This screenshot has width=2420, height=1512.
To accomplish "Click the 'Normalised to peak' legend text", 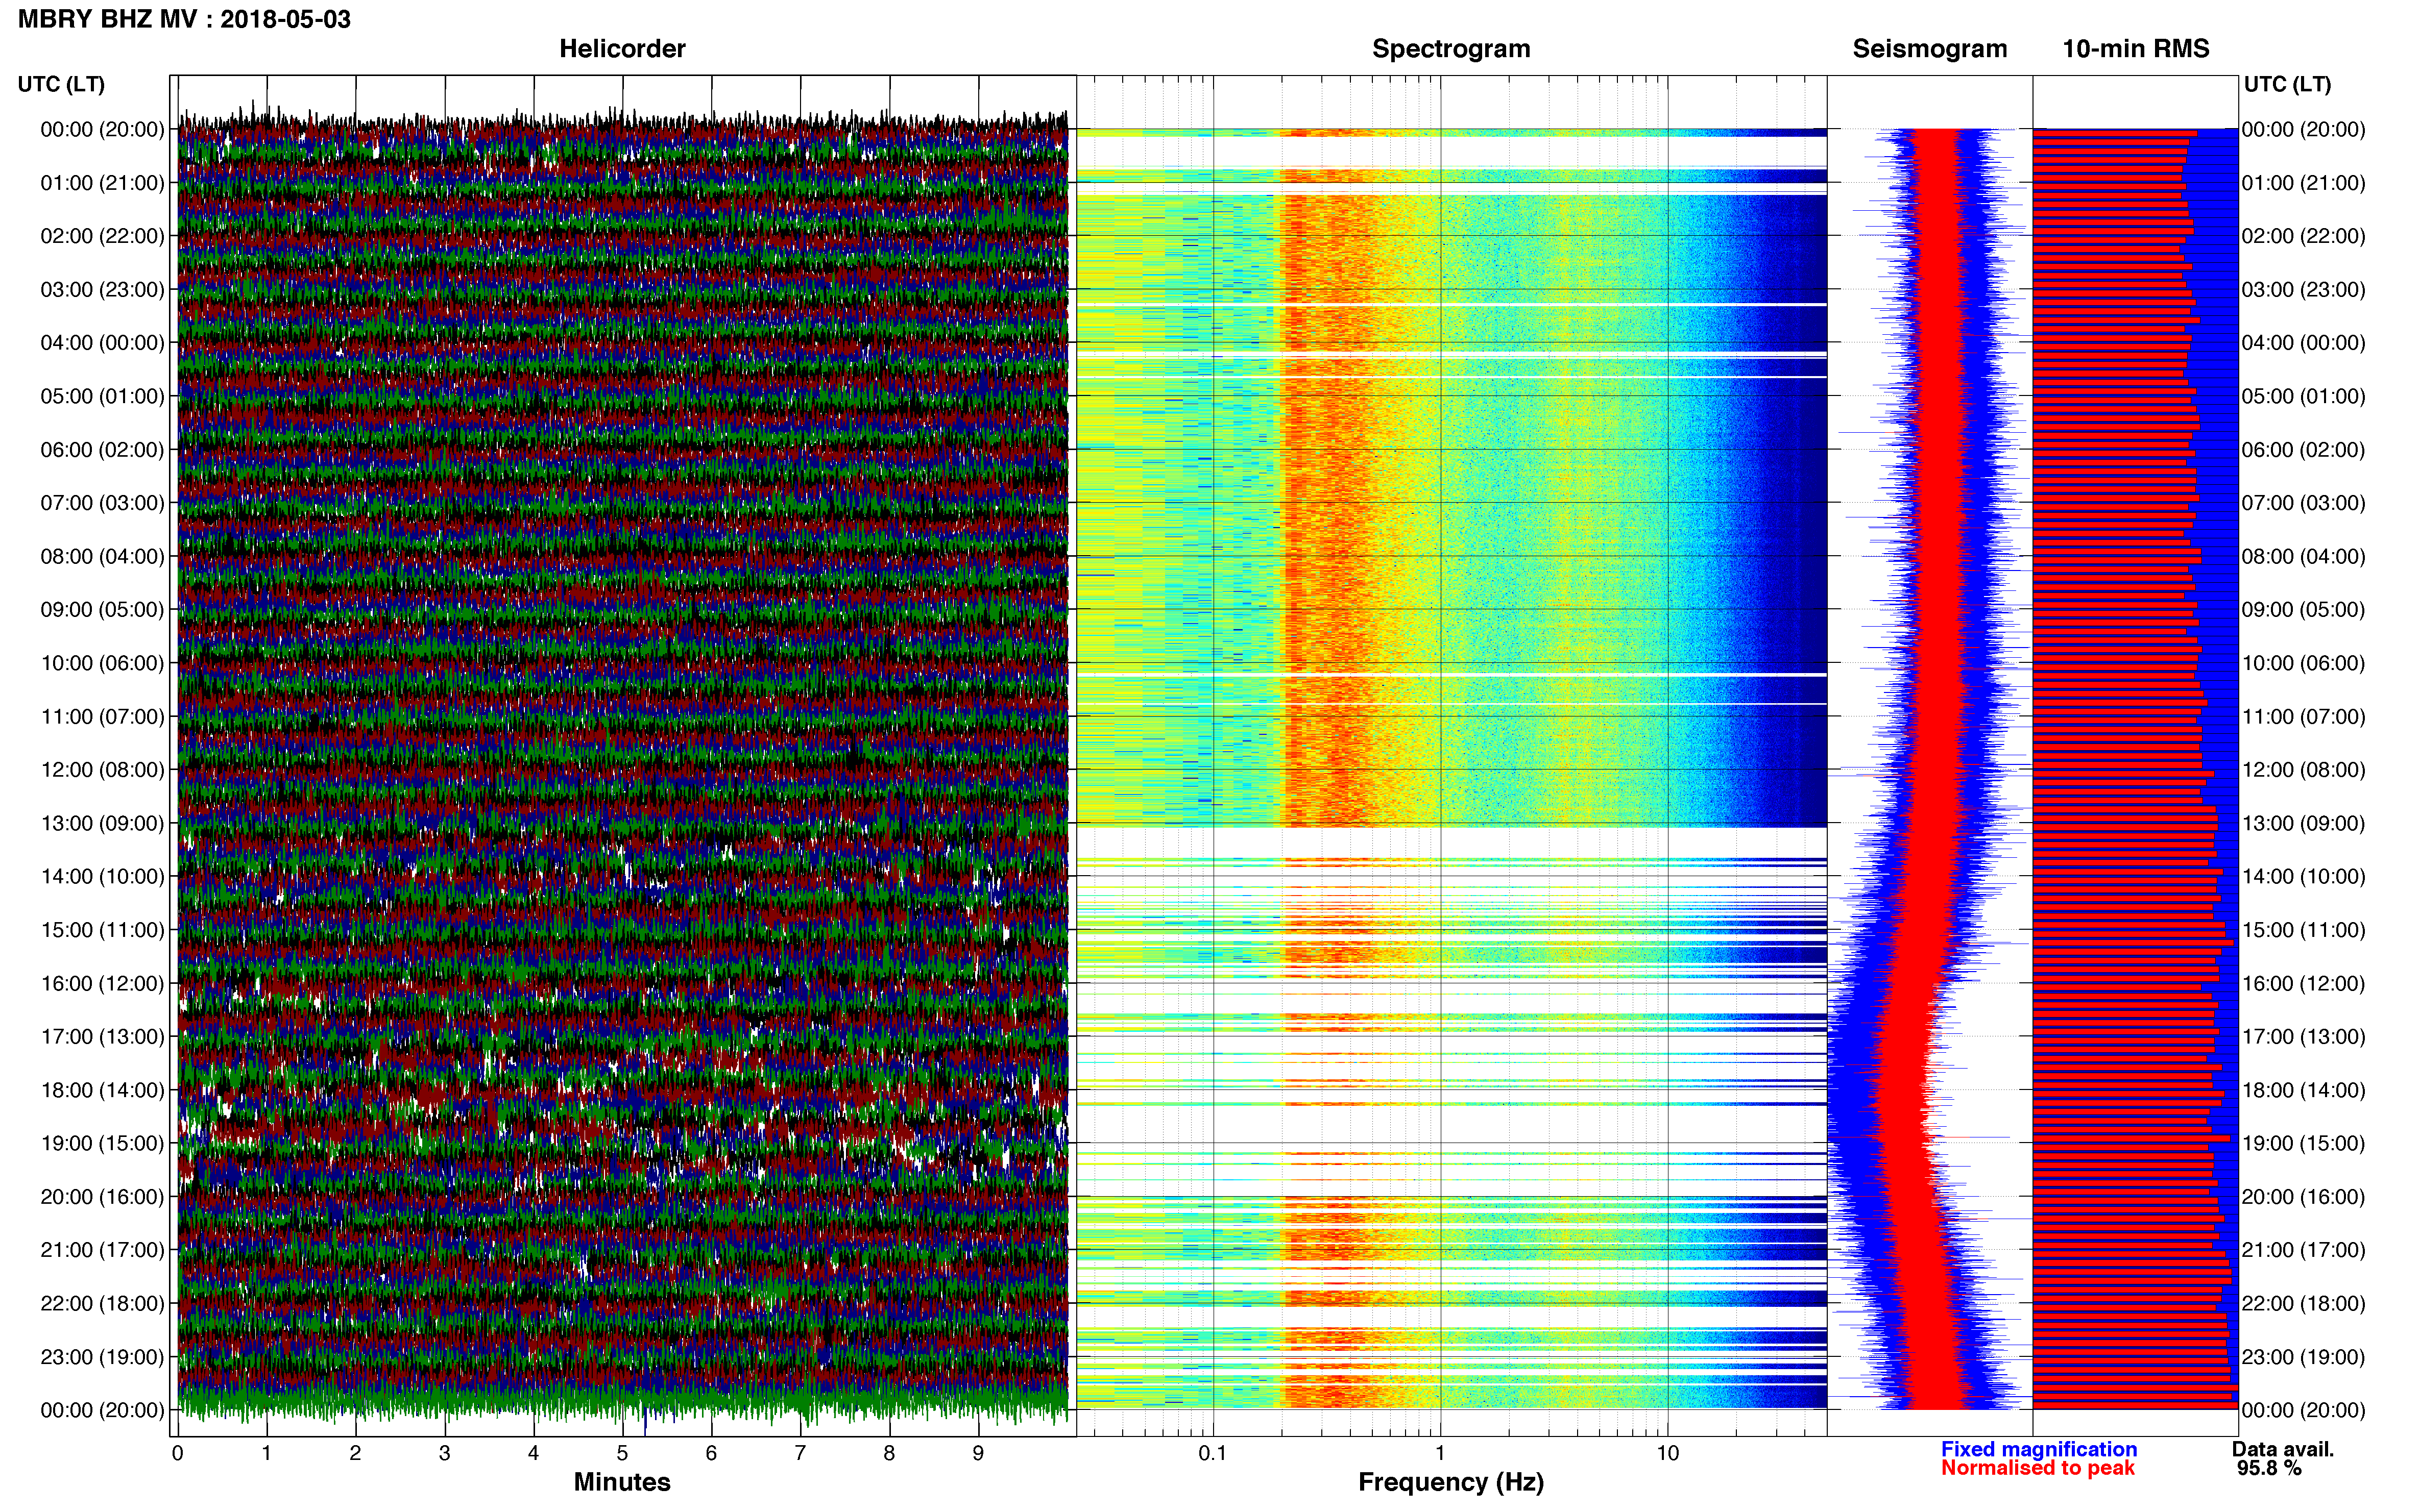I will pos(2038,1468).
